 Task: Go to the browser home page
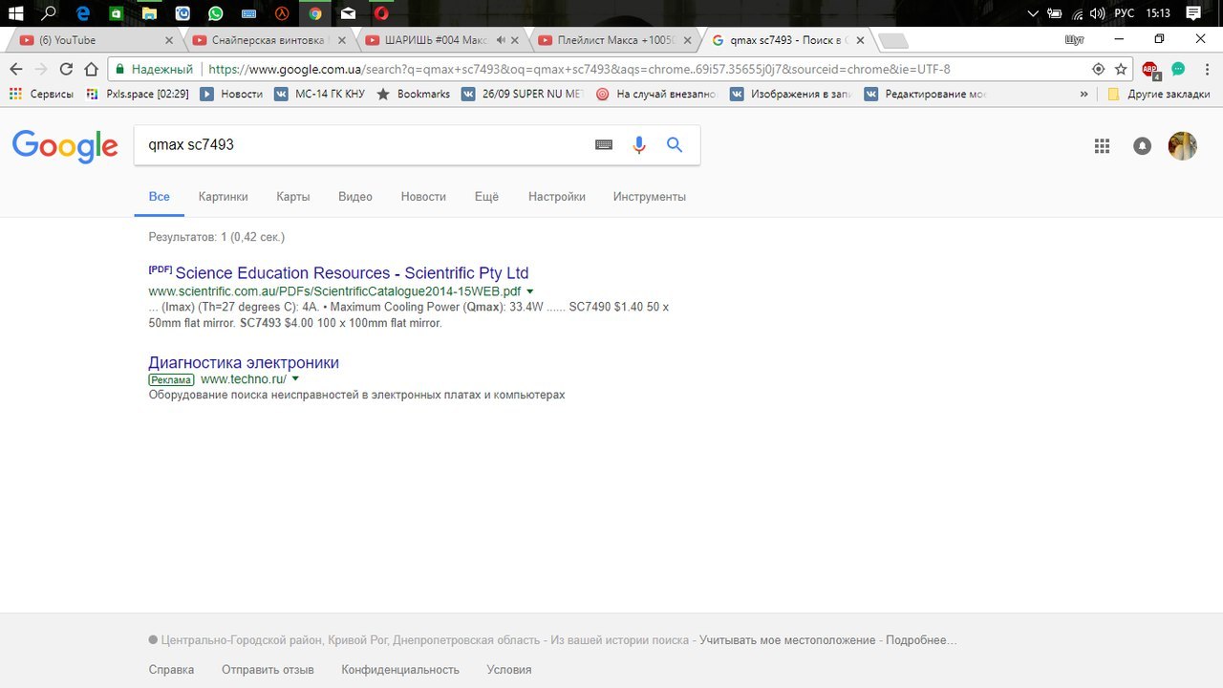(x=91, y=69)
